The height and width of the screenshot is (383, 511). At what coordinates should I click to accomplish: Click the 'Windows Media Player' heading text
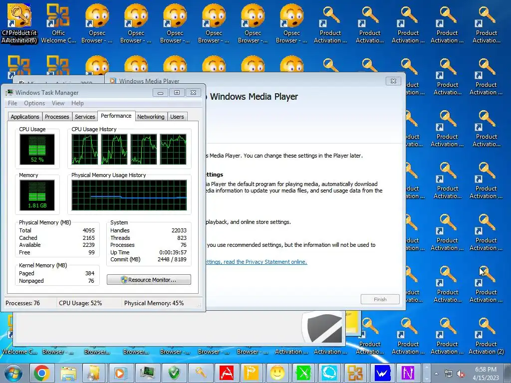pos(254,97)
